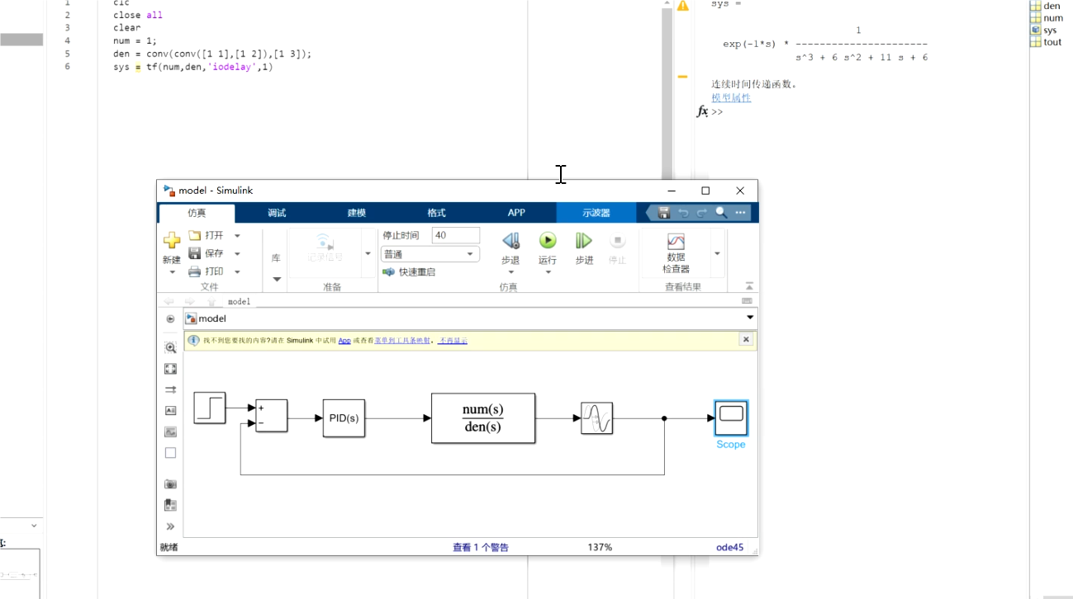Click the 保存 (Save) disk button

(206, 253)
